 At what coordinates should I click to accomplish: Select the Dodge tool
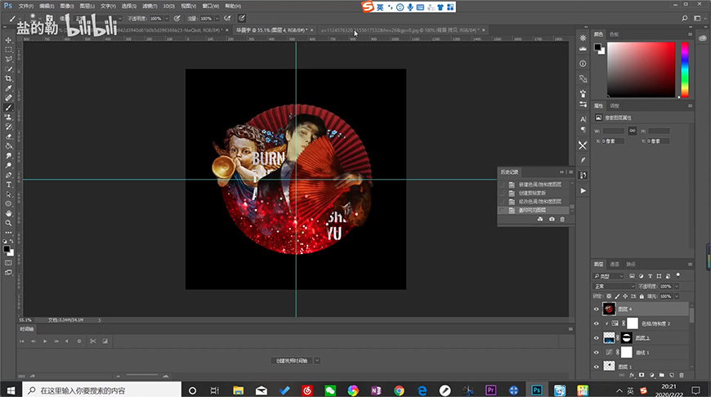(8, 165)
